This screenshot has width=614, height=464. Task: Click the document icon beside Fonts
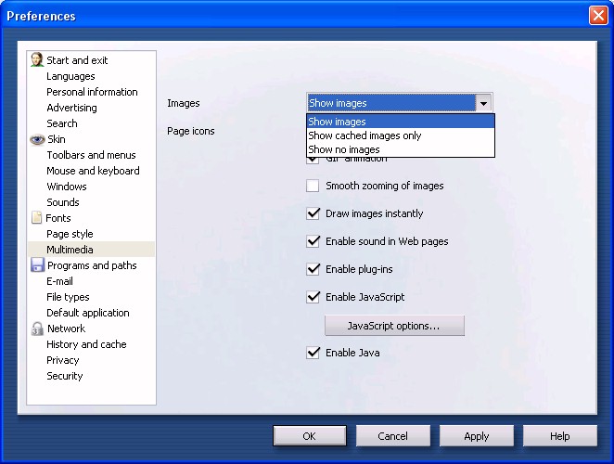(x=37, y=218)
